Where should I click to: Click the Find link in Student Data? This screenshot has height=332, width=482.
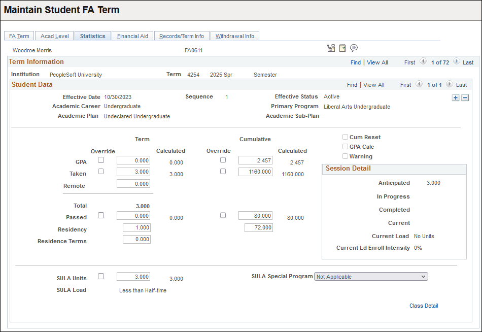coord(352,84)
